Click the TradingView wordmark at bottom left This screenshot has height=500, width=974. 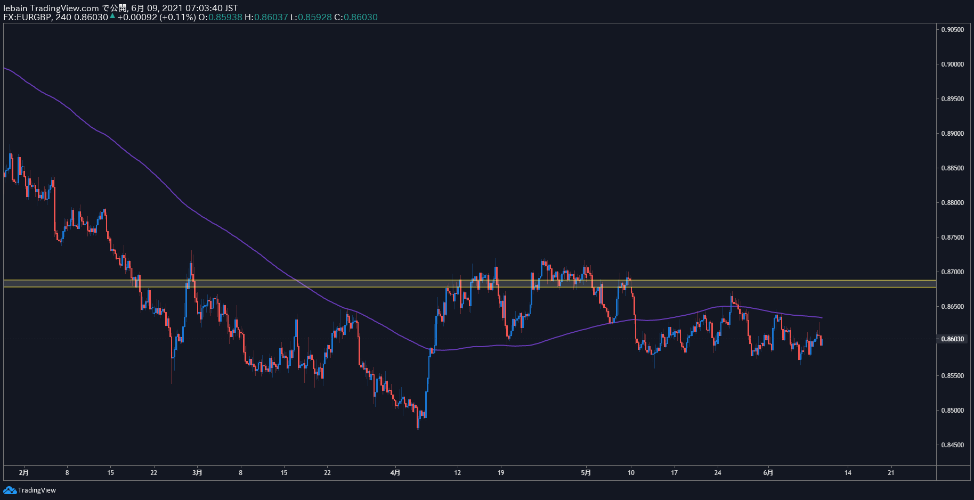pos(37,490)
